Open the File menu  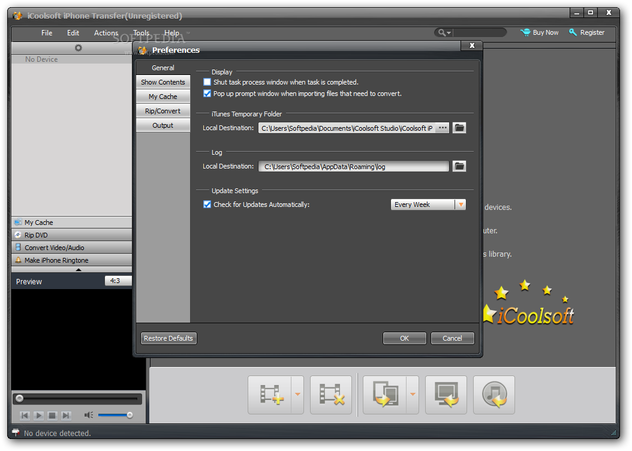click(47, 32)
